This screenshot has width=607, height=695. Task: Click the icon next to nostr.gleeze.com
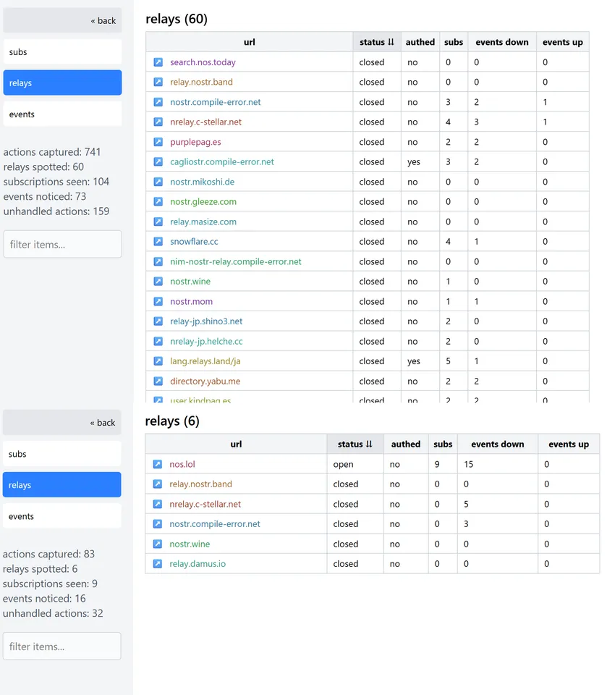[158, 202]
